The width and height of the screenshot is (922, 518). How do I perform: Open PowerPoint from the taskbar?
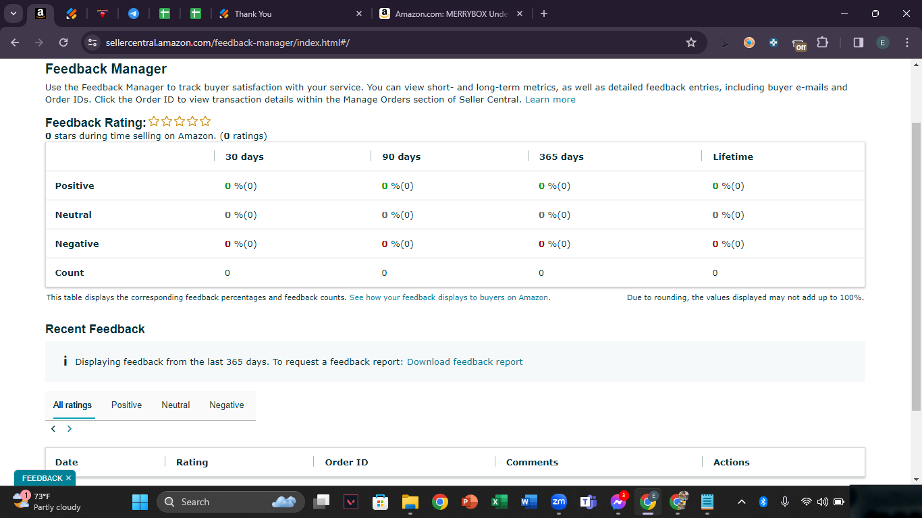pos(470,502)
